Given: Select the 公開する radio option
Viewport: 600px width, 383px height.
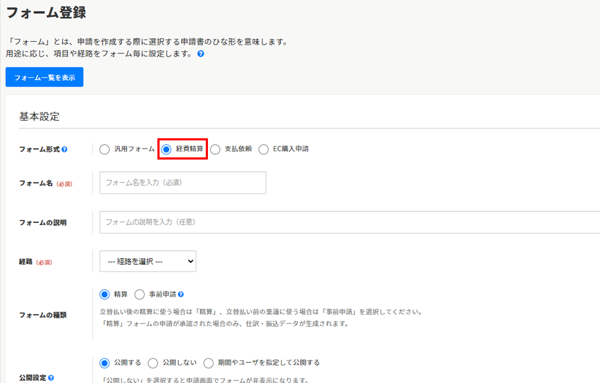Looking at the screenshot, I should point(105,363).
